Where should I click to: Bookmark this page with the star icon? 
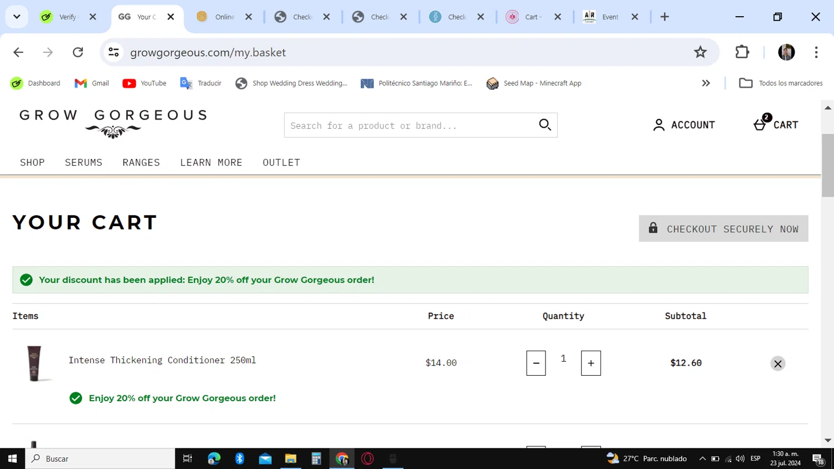click(700, 52)
